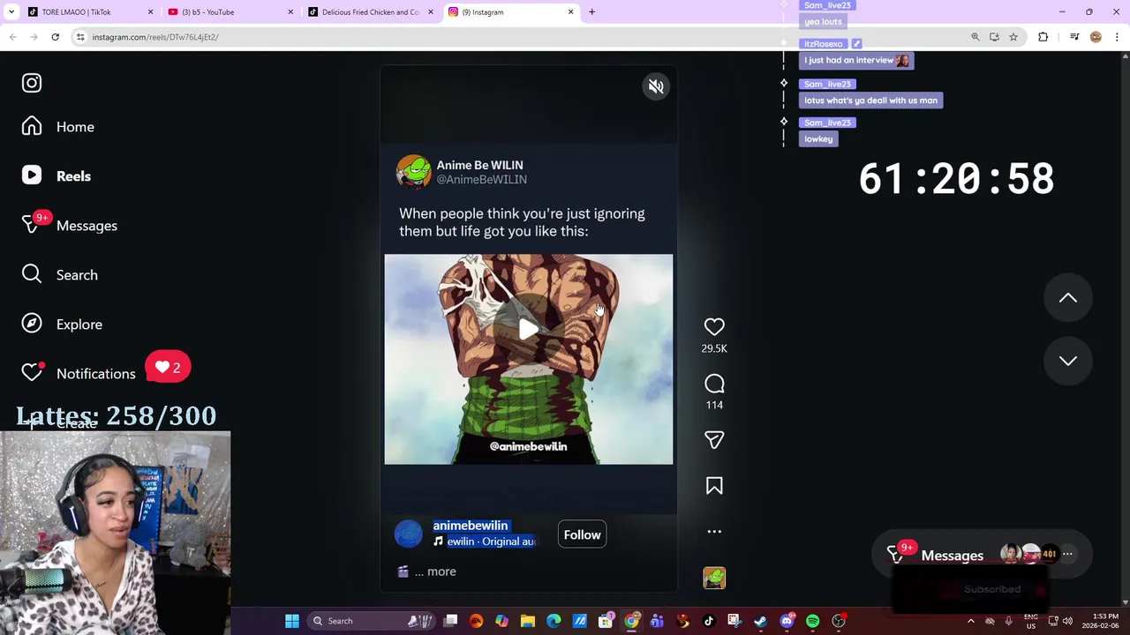Click the Home house icon
The height and width of the screenshot is (635, 1130).
[x=32, y=127]
